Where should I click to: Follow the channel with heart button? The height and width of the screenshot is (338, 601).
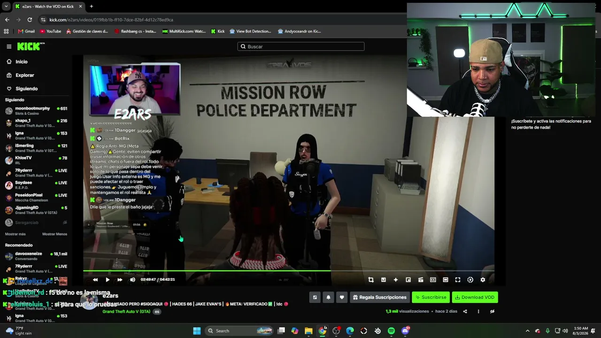click(x=342, y=297)
